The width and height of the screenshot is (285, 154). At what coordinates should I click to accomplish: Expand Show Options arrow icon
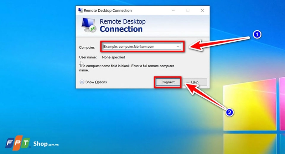pyautogui.click(x=82, y=82)
